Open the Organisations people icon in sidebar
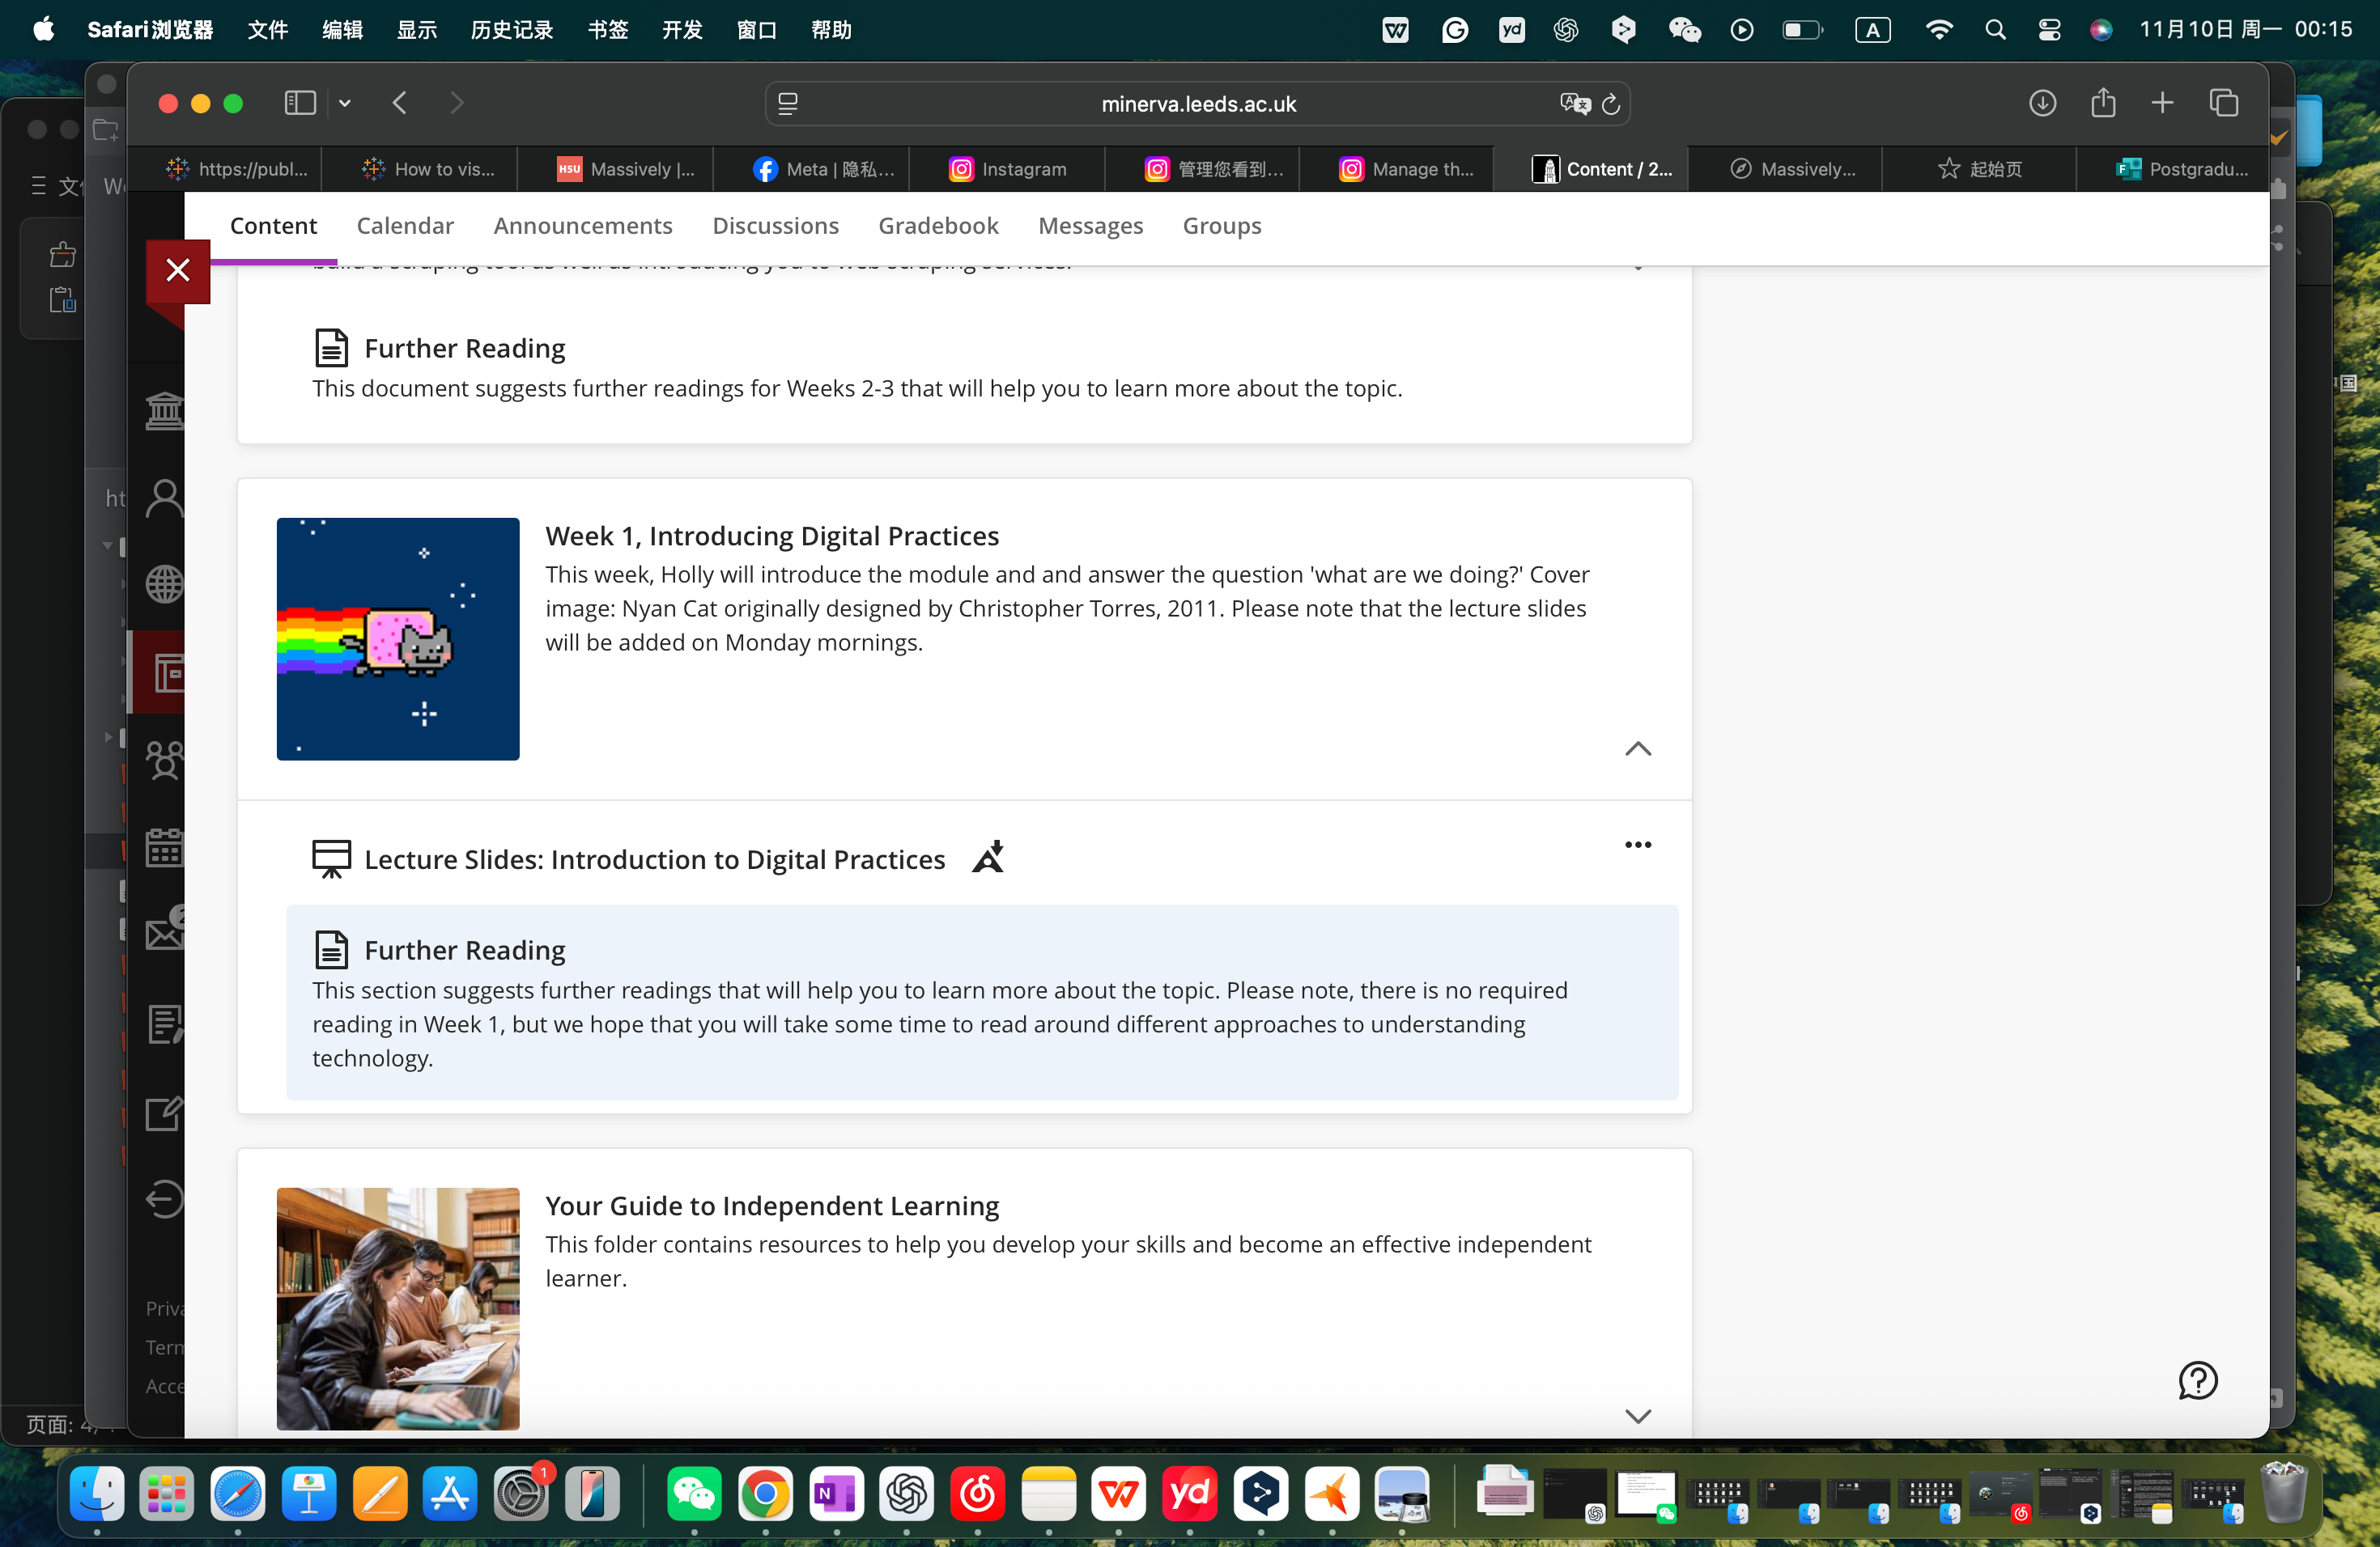 click(x=165, y=760)
